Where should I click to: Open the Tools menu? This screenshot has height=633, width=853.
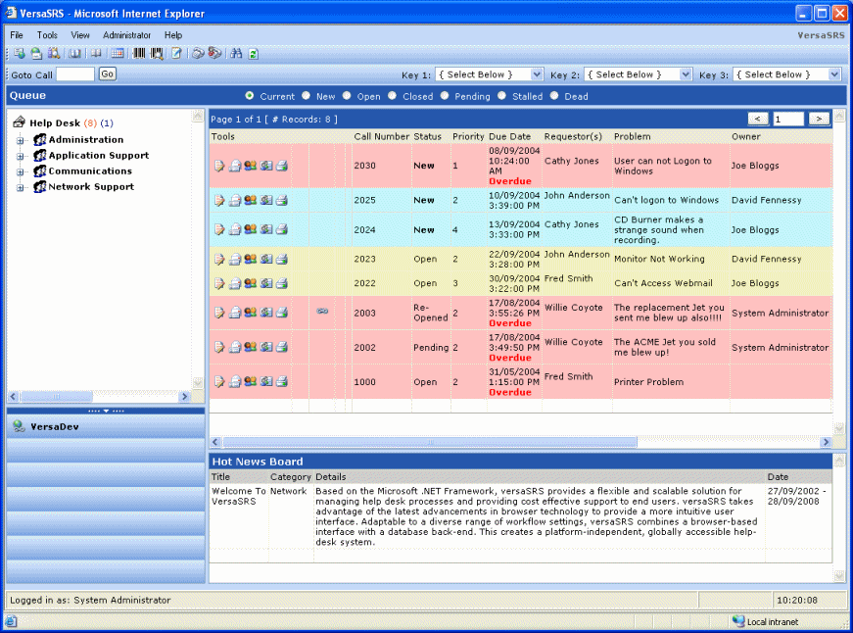pyautogui.click(x=47, y=35)
